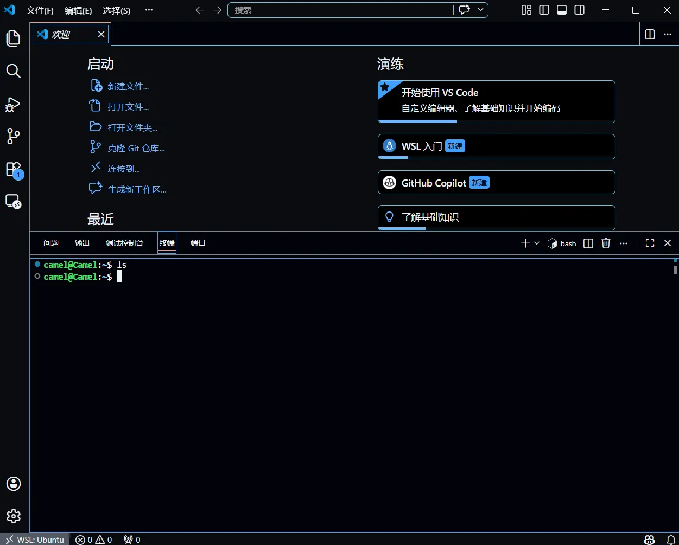
Task: Toggle the primary side bar
Action: click(544, 10)
